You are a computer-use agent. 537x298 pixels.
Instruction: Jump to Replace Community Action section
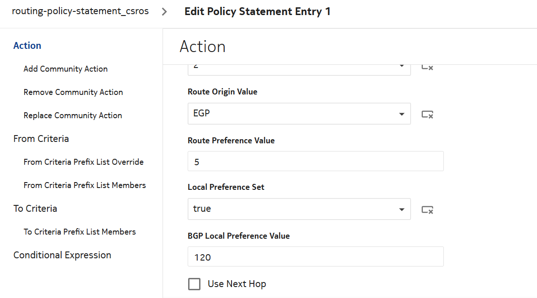click(x=73, y=115)
